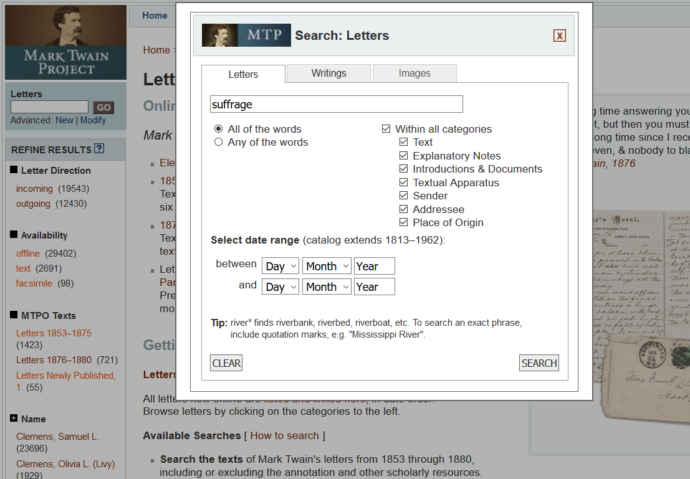The image size is (690, 479).
Task: Filter by outgoing letters
Action: (33, 204)
